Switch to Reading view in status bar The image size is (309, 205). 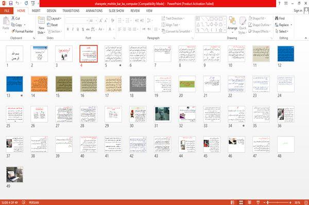(x=249, y=202)
